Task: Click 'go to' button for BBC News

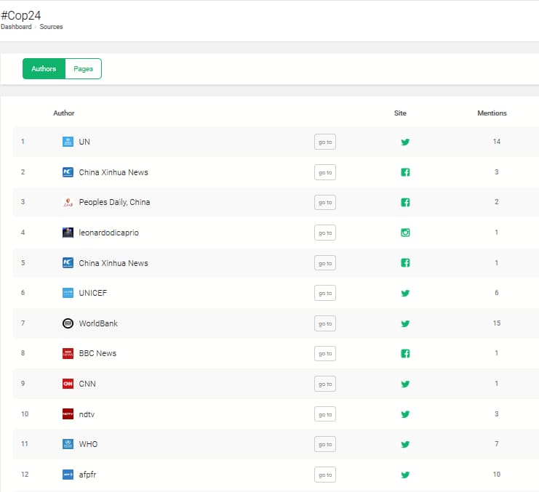Action: pos(325,353)
